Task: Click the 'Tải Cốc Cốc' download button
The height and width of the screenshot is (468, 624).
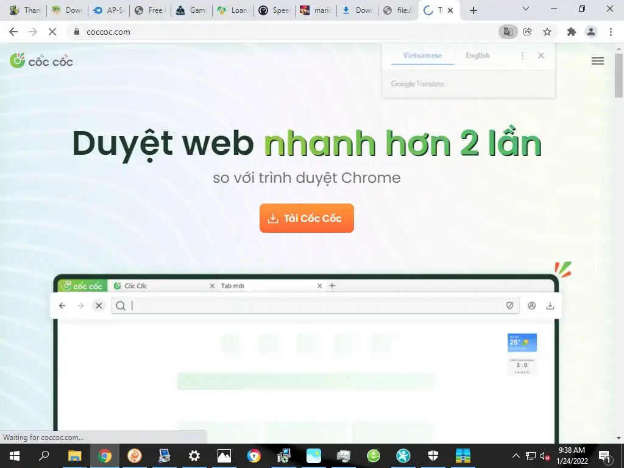Action: pyautogui.click(x=307, y=218)
